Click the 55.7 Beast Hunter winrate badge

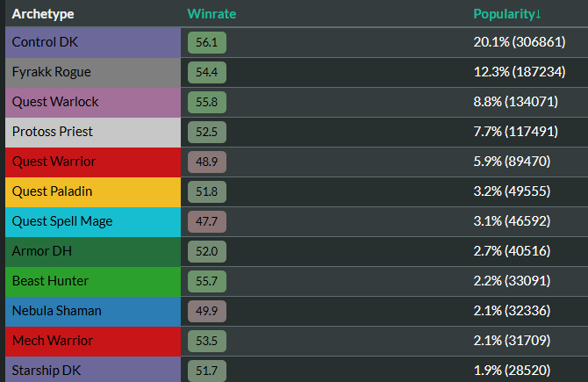(x=207, y=282)
